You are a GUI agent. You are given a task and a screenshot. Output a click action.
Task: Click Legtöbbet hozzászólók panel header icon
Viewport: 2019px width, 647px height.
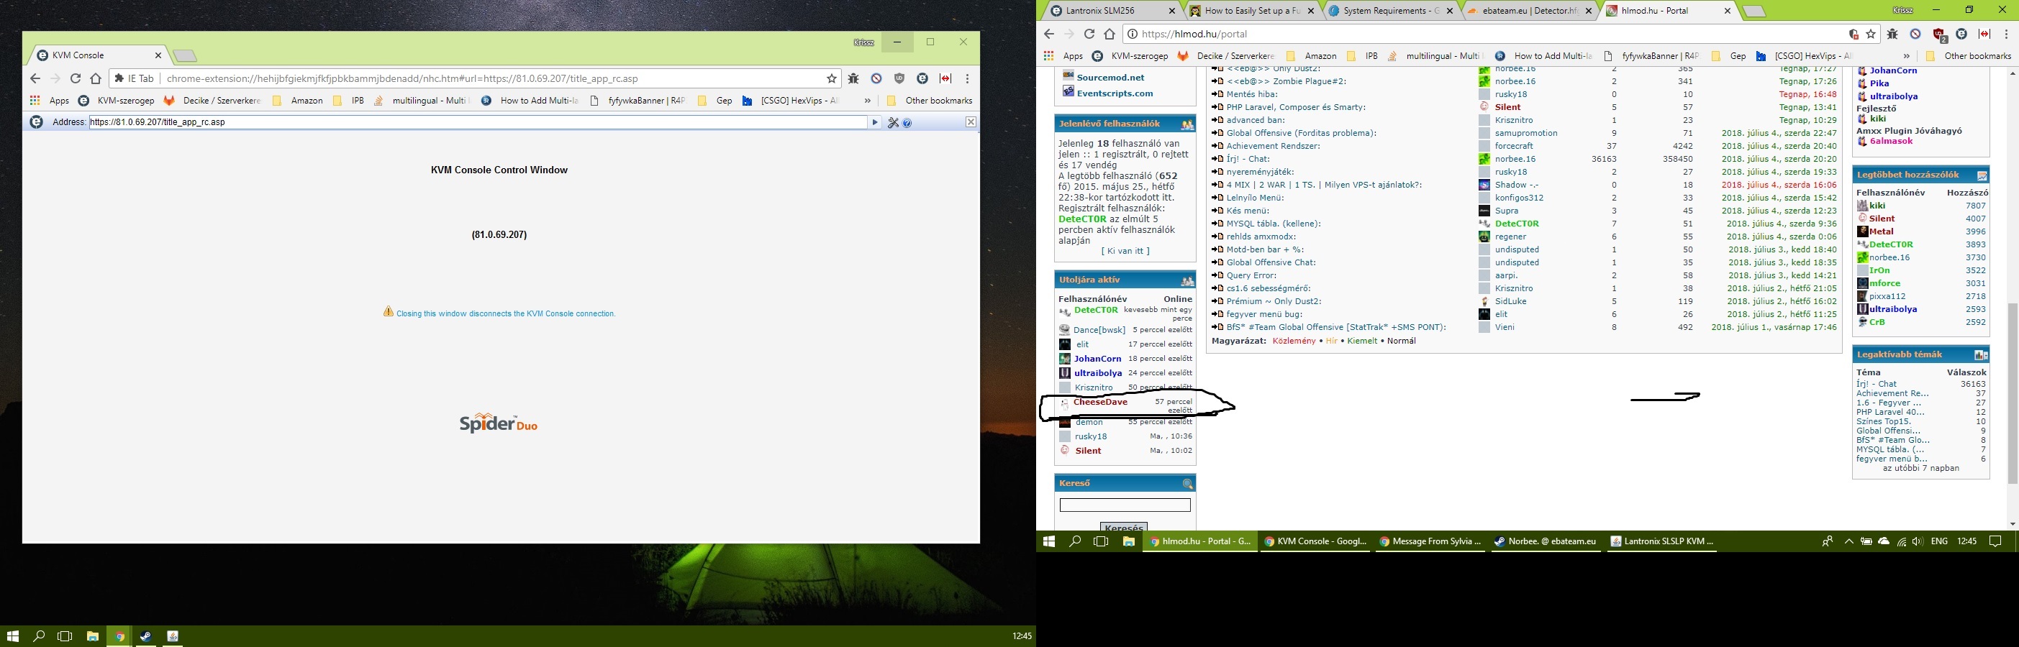coord(1982,175)
